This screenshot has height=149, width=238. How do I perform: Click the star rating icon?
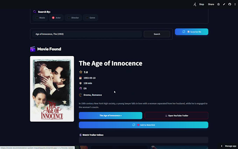(81, 72)
